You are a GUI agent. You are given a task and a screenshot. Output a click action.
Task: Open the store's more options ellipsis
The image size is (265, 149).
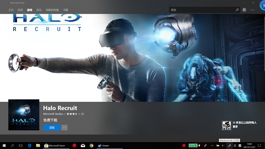[252, 10]
